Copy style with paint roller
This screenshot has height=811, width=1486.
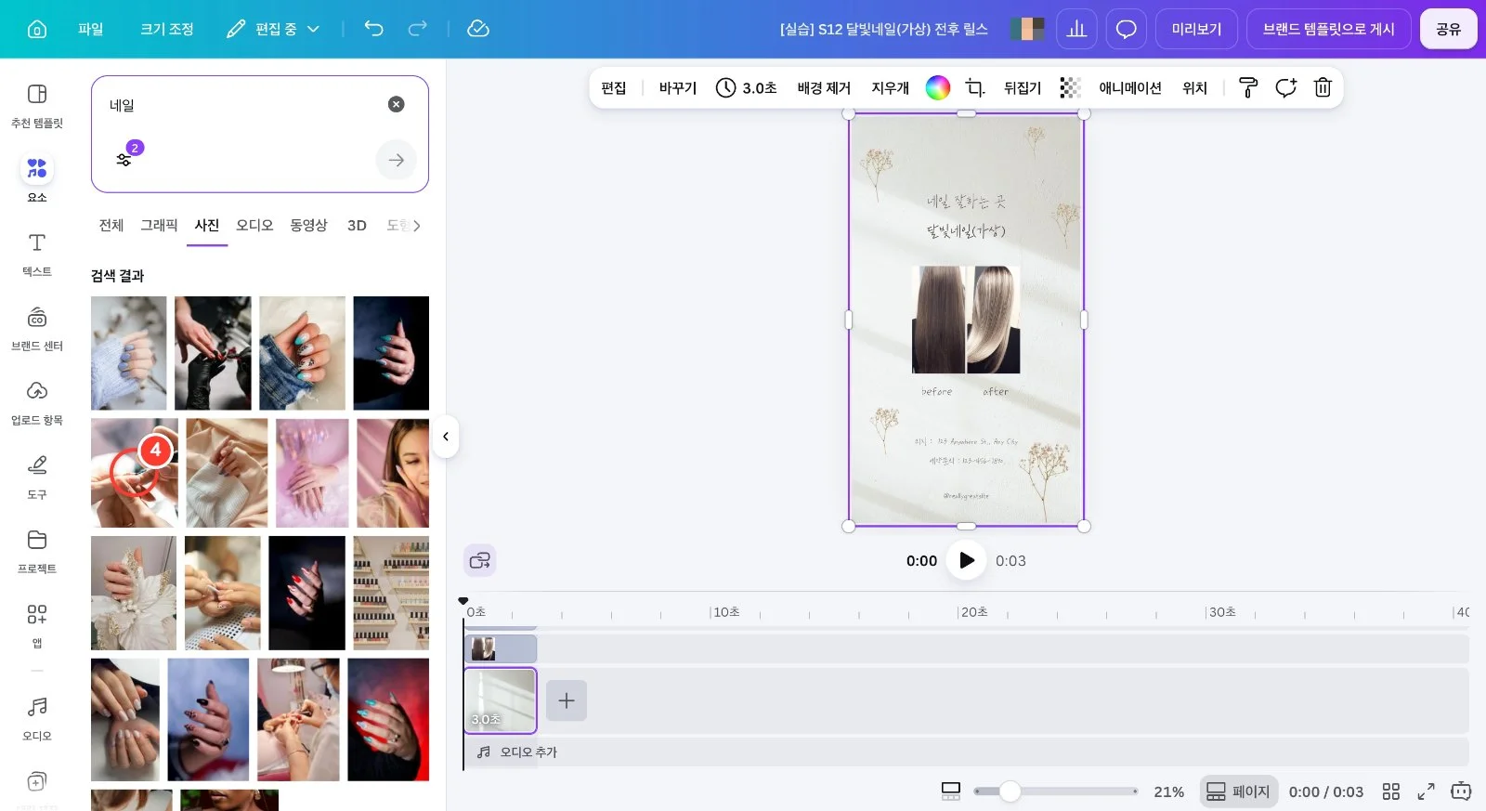coord(1248,87)
